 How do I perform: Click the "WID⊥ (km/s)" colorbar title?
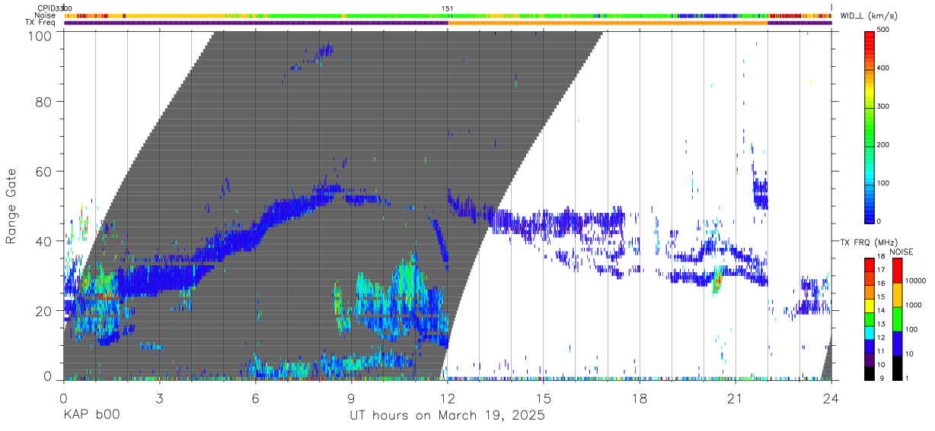click(x=869, y=15)
